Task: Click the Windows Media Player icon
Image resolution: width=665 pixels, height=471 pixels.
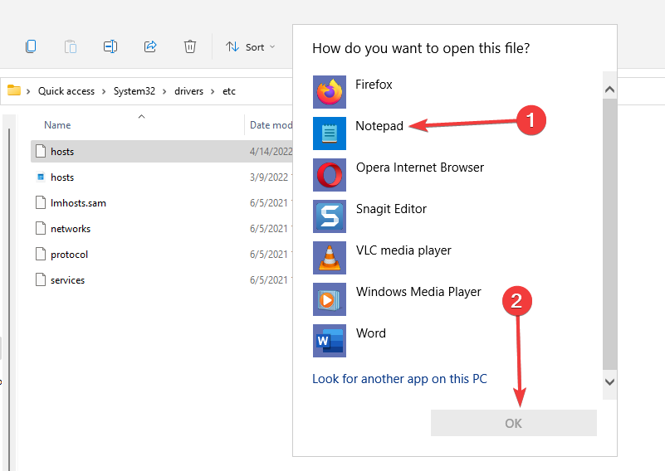Action: click(330, 299)
